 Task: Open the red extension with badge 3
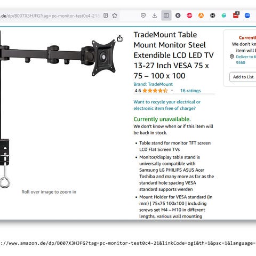[x=236, y=15]
